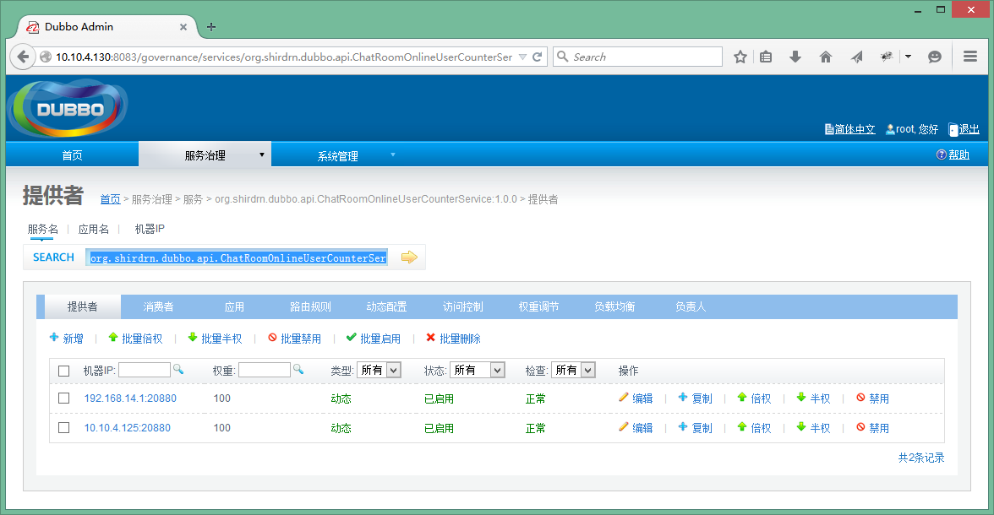Expand the 状态 filter dropdown

pos(477,370)
